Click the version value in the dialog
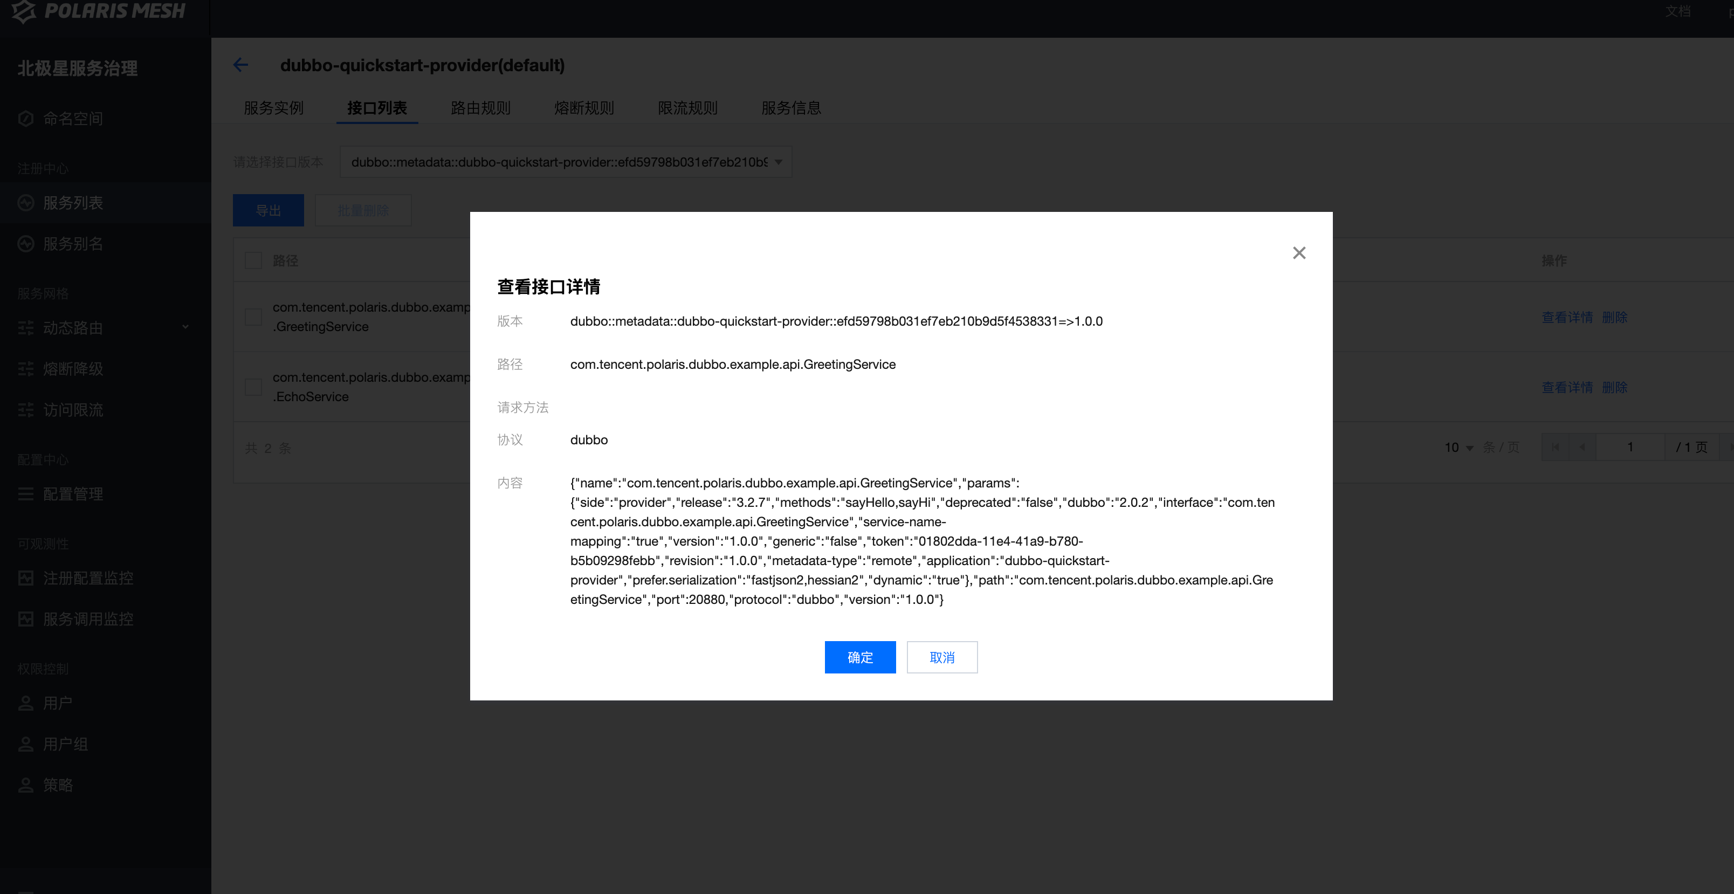Screen dimensions: 1734x894 click(836, 321)
